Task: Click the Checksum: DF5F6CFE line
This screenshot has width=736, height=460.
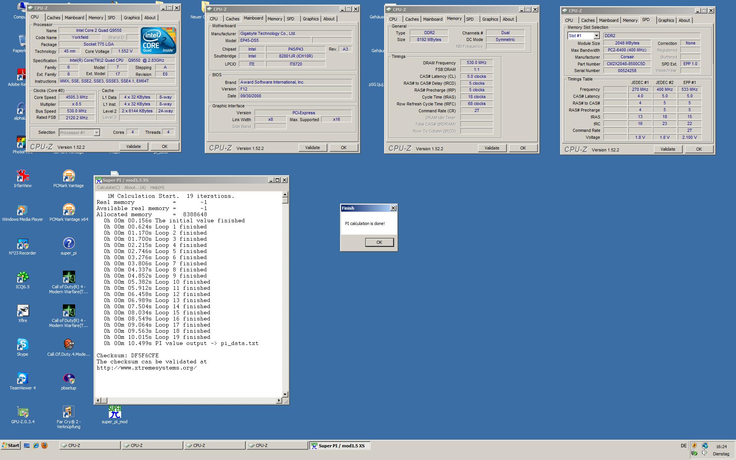Action: click(128, 355)
